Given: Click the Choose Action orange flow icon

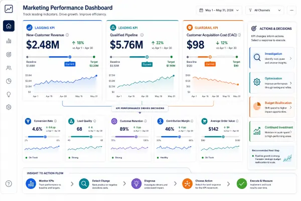Looking at the screenshot, I should click(187, 184).
